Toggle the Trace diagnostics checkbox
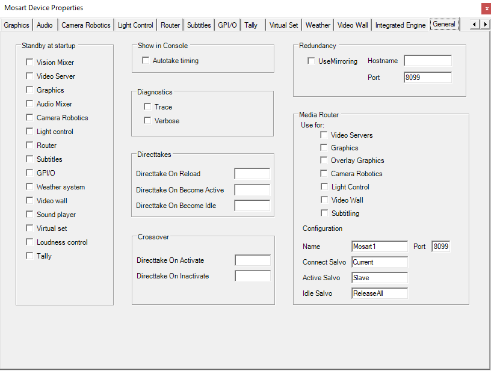 (147, 107)
